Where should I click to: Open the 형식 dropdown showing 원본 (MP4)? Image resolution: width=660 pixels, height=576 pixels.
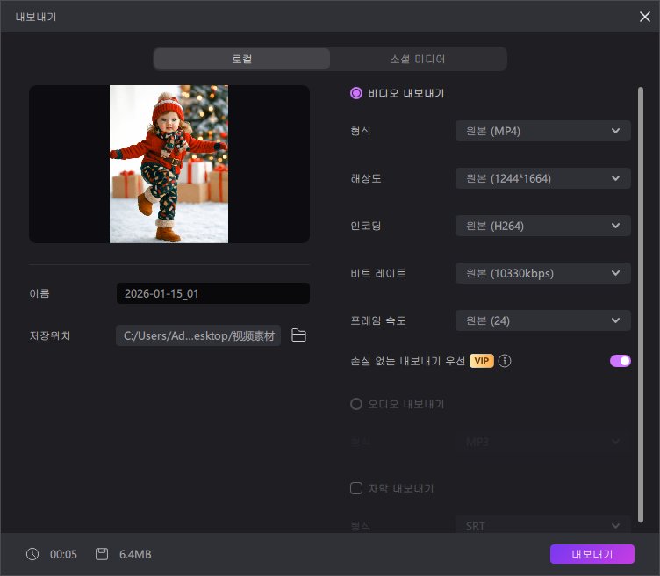tap(543, 131)
